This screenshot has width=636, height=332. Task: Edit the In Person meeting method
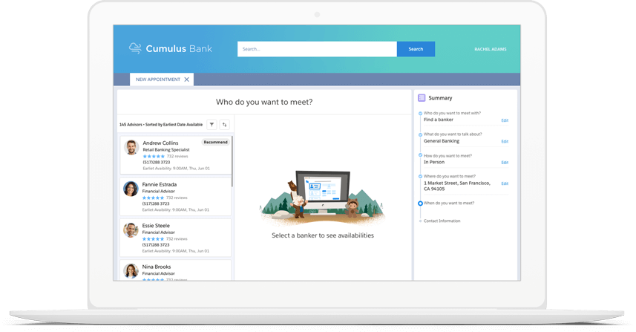pos(505,162)
